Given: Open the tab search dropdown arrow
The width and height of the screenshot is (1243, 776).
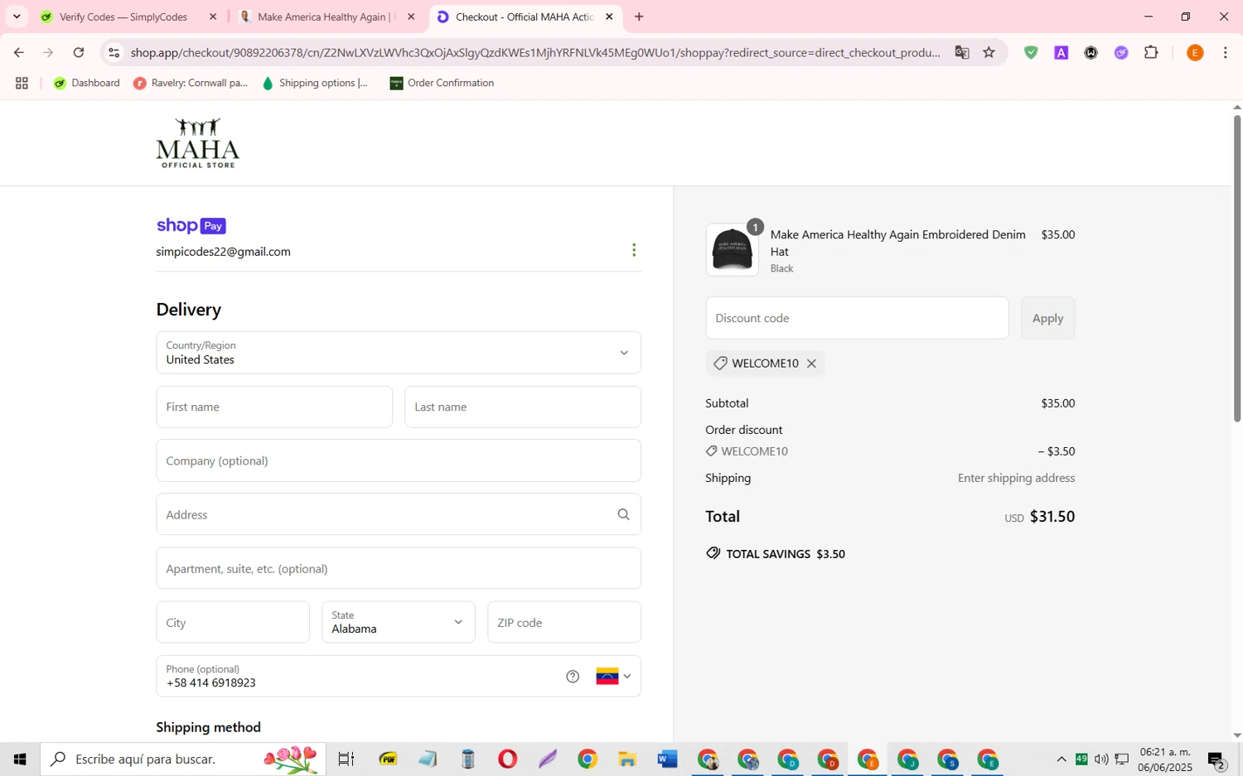Looking at the screenshot, I should [17, 17].
